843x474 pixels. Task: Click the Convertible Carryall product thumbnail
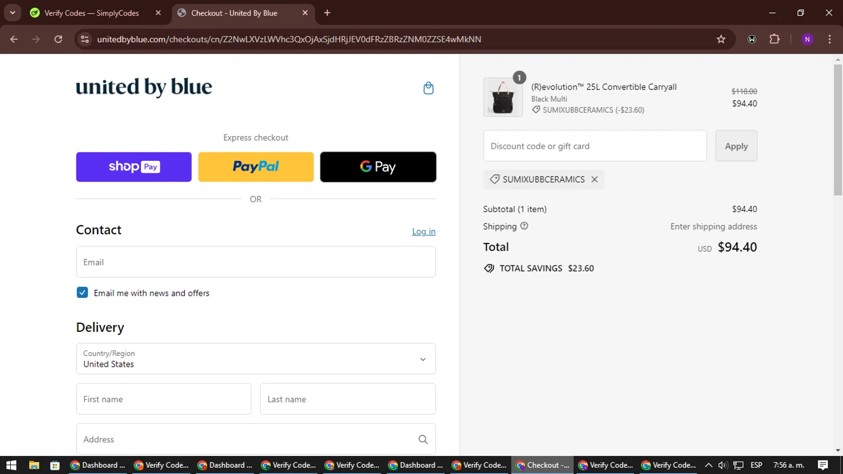click(503, 97)
